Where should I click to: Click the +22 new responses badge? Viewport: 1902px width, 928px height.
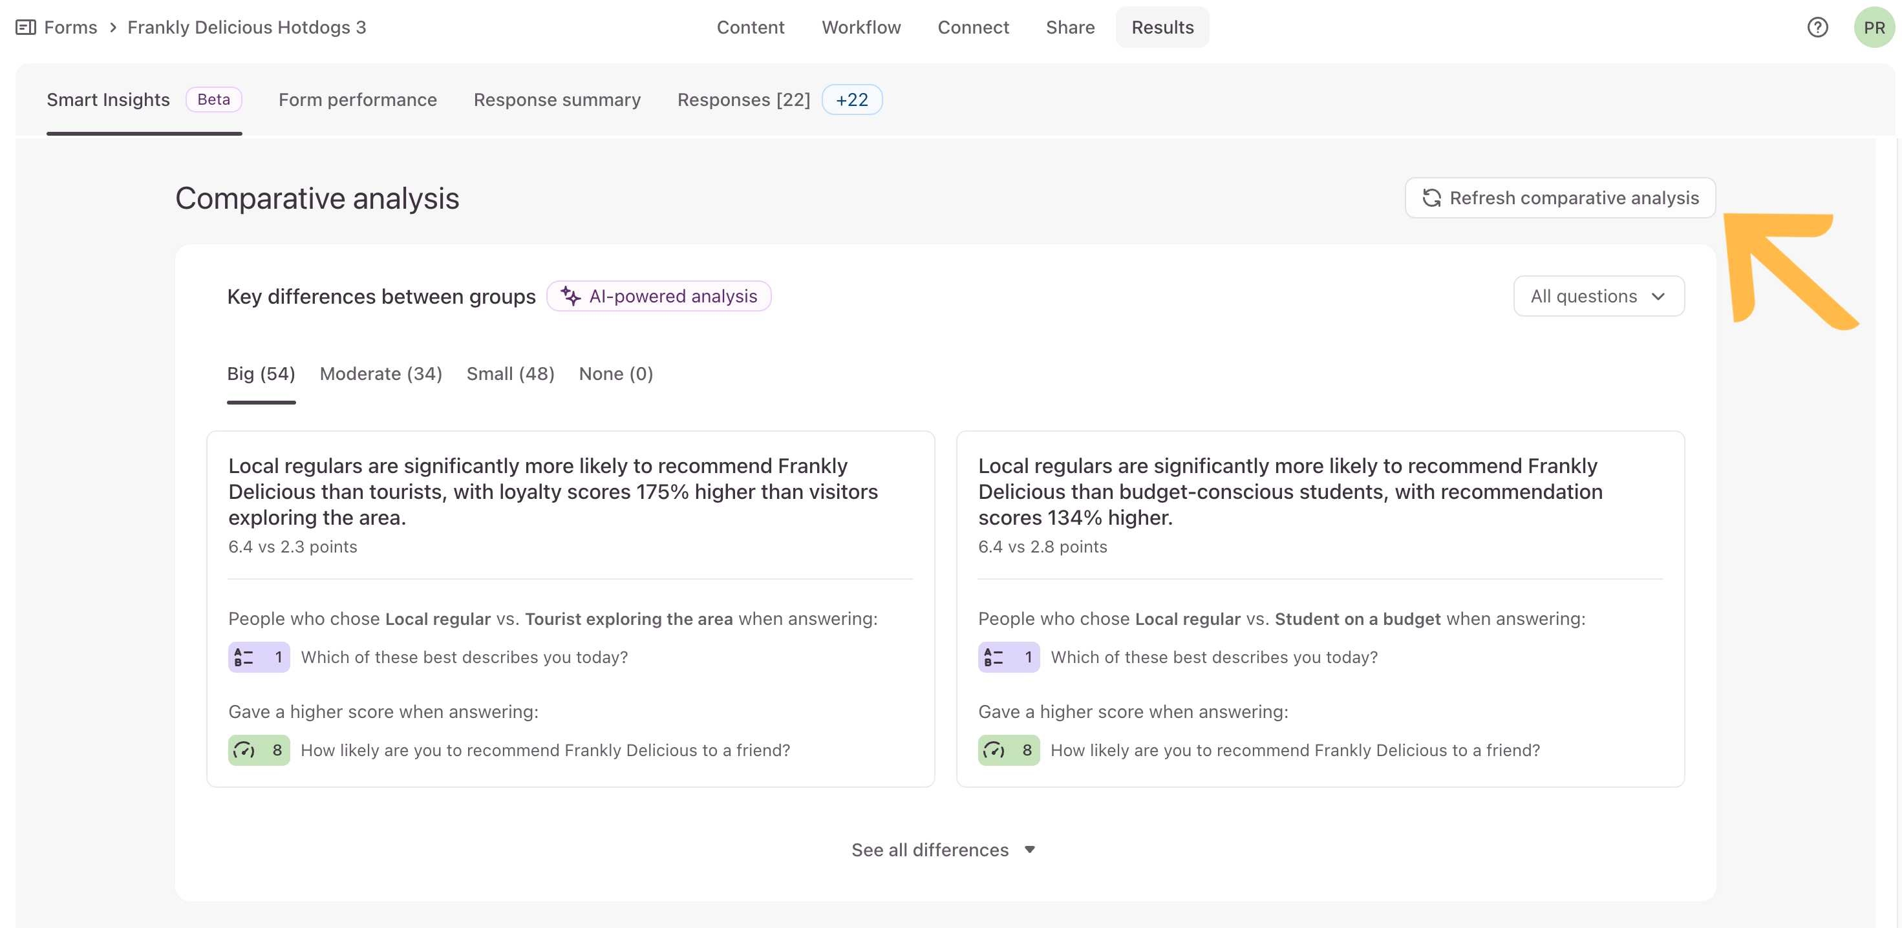pos(851,100)
